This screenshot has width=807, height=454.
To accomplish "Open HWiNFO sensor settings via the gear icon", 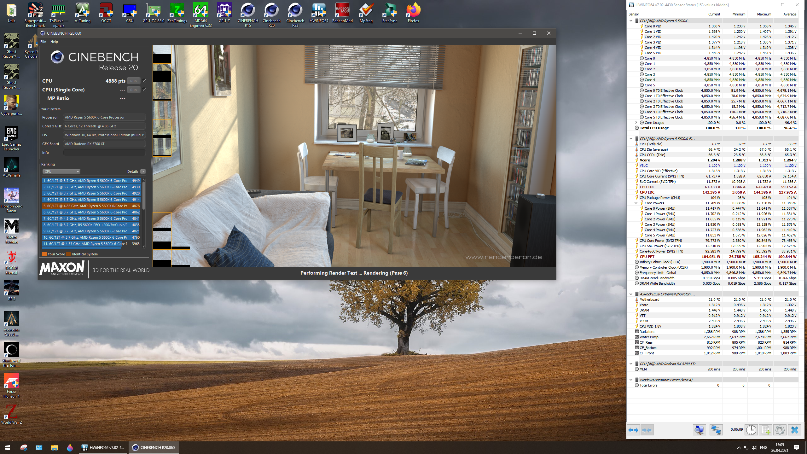I will [x=780, y=430].
